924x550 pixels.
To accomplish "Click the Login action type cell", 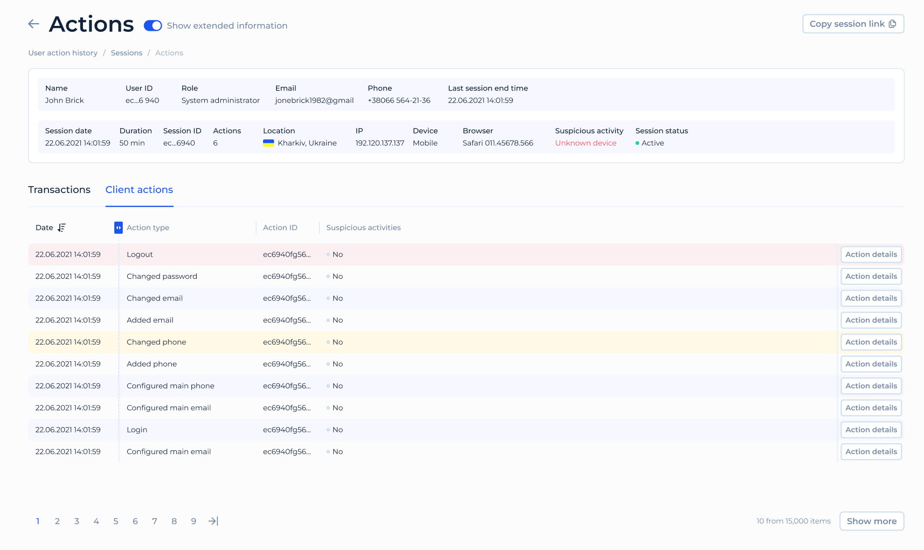I will [137, 430].
